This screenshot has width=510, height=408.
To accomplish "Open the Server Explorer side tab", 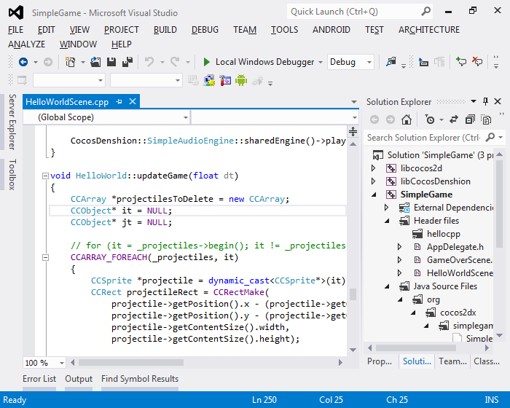I will pos(12,122).
